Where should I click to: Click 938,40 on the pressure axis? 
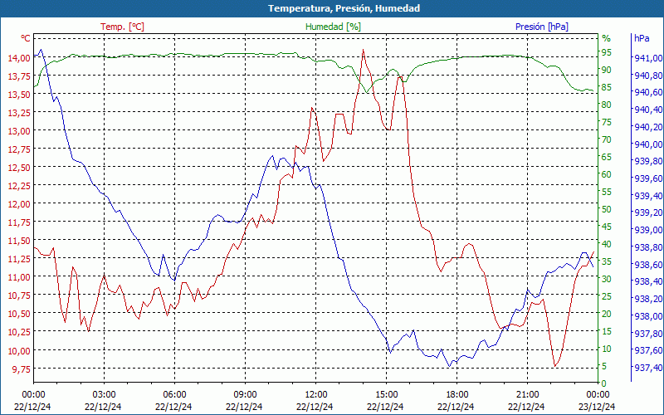point(647,281)
